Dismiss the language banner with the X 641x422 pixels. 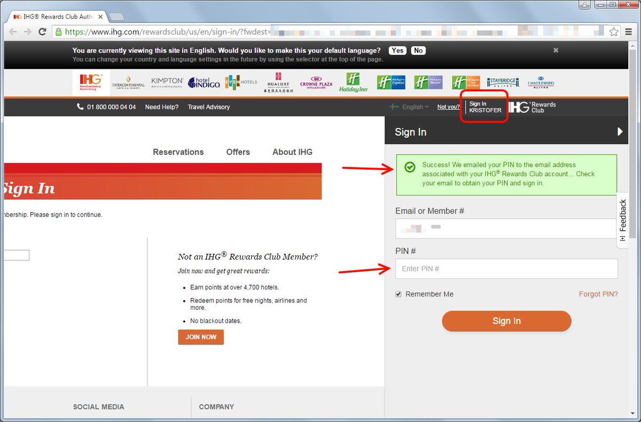(x=556, y=50)
